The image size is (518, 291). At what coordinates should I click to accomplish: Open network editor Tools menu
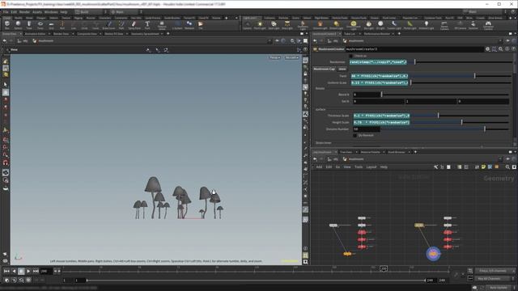pos(359,167)
